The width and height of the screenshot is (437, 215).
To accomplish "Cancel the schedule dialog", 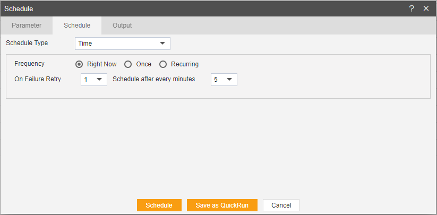I will [281, 205].
